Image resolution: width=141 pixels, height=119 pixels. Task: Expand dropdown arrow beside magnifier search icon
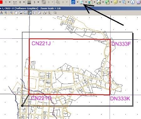coord(128,2)
